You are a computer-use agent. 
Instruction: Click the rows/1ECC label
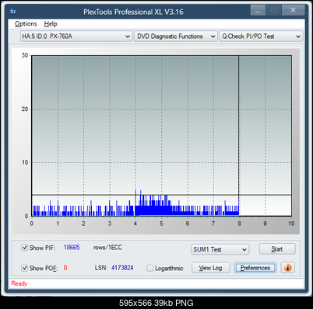coord(107,248)
